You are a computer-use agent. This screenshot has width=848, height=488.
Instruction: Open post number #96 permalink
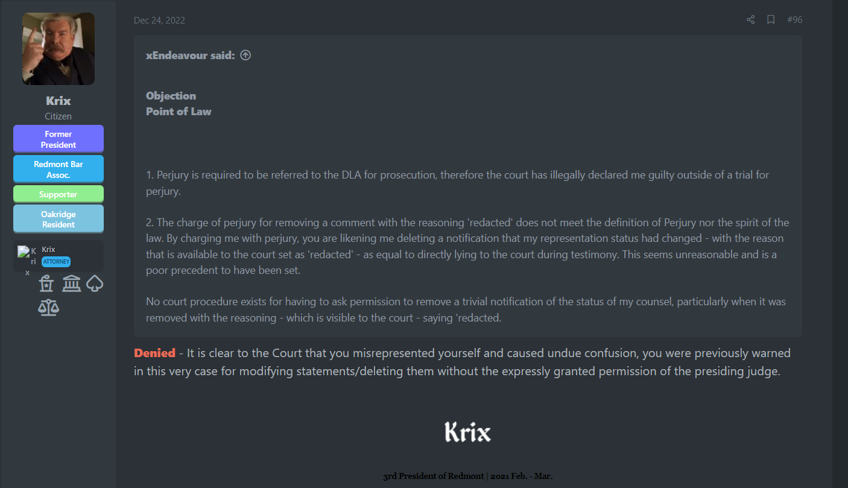click(794, 20)
